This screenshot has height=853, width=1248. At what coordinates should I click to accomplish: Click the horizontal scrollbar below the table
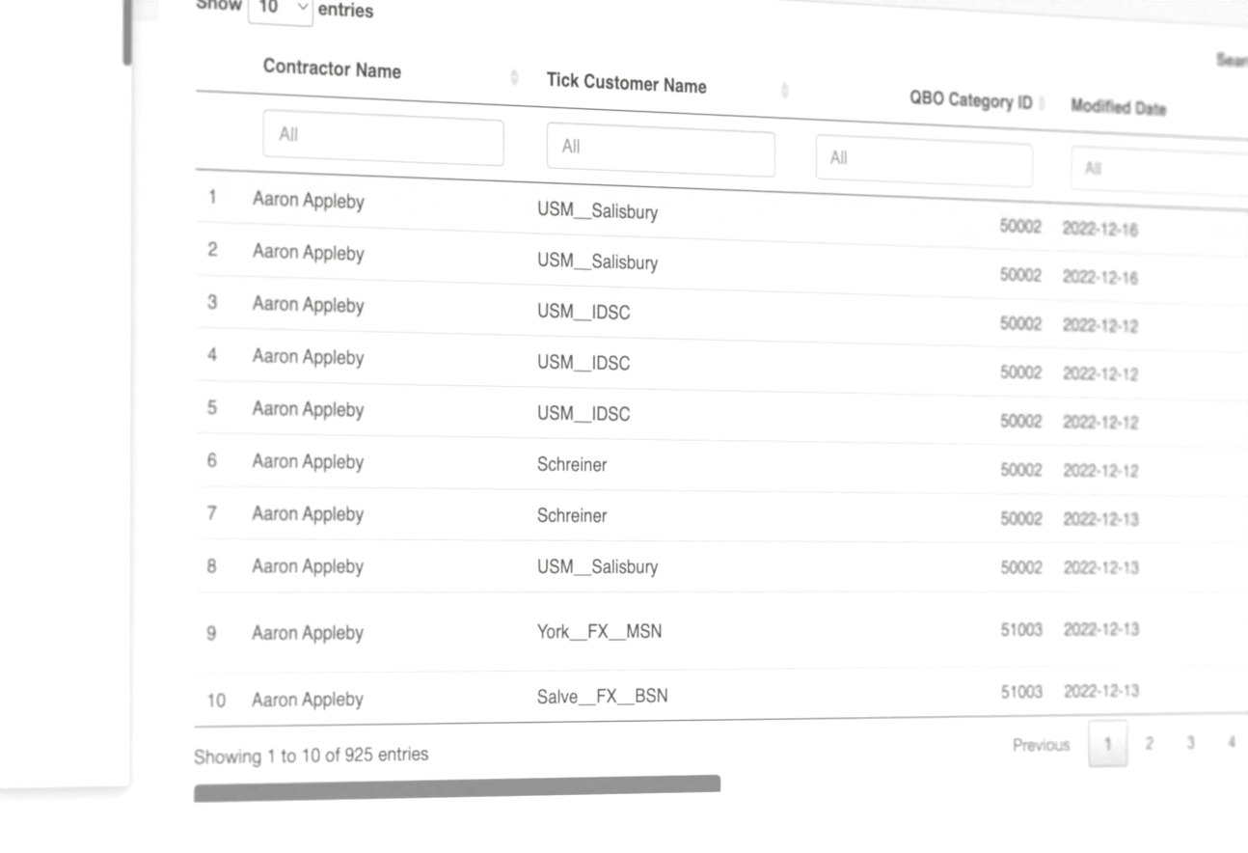[x=456, y=789]
